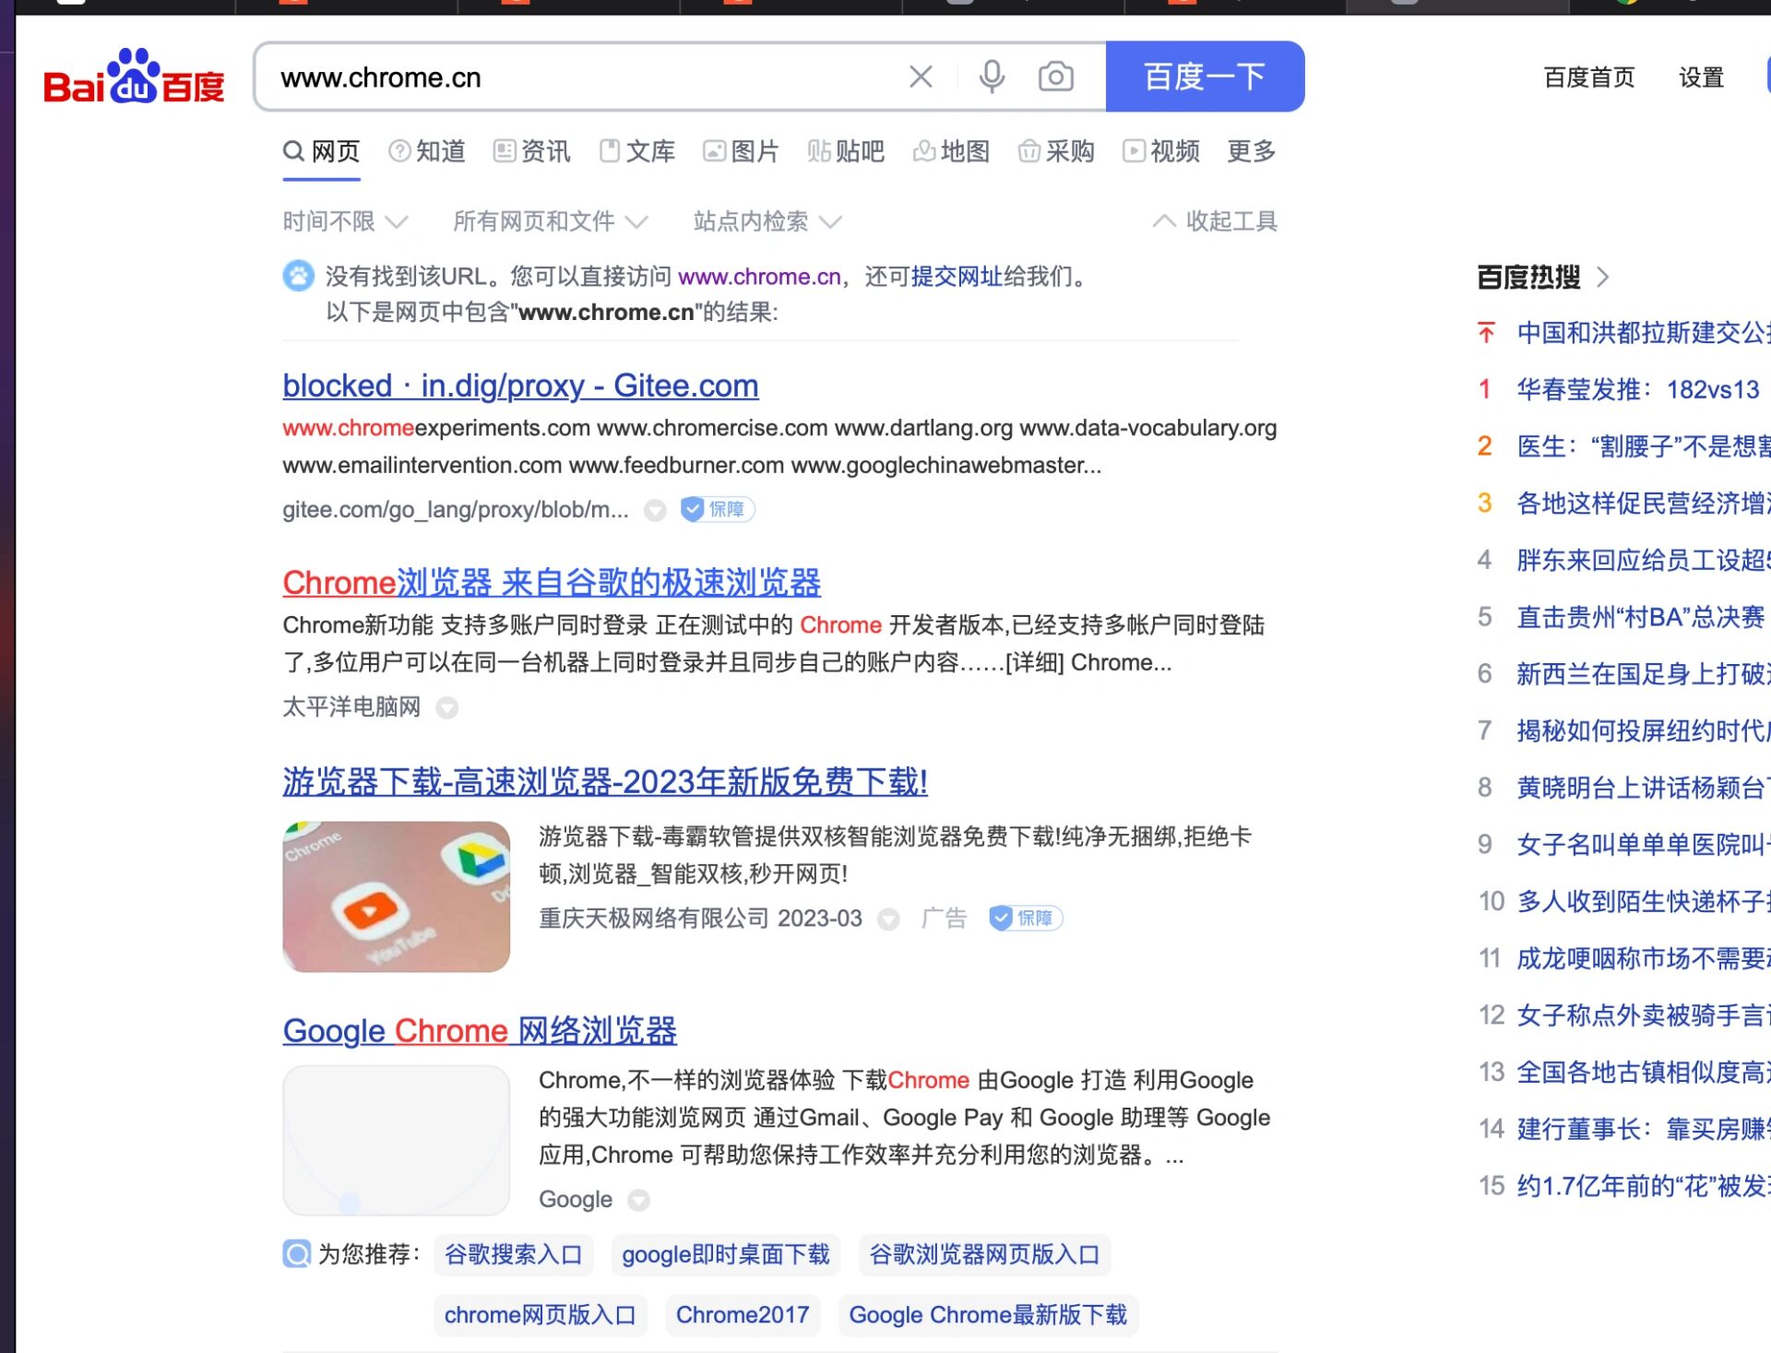Image resolution: width=1771 pixels, height=1353 pixels.
Task: Open hot search 女子名叫单单单医院叫
Action: (1642, 845)
